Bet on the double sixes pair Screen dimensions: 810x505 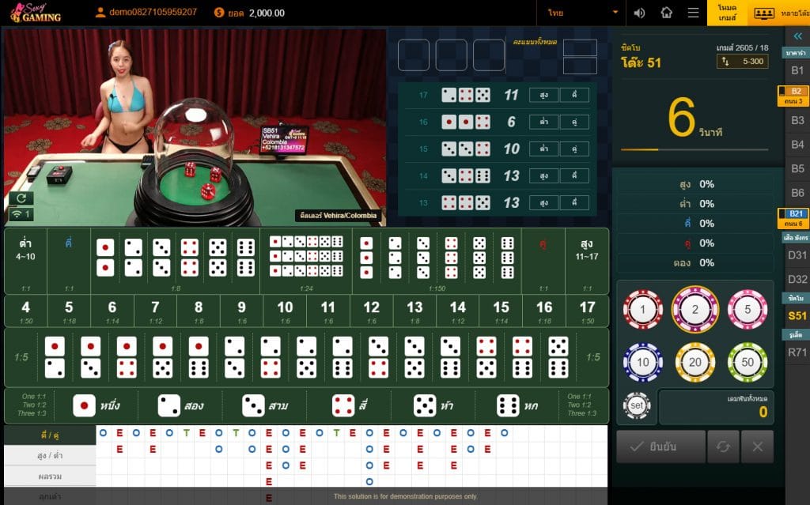[x=246, y=257]
